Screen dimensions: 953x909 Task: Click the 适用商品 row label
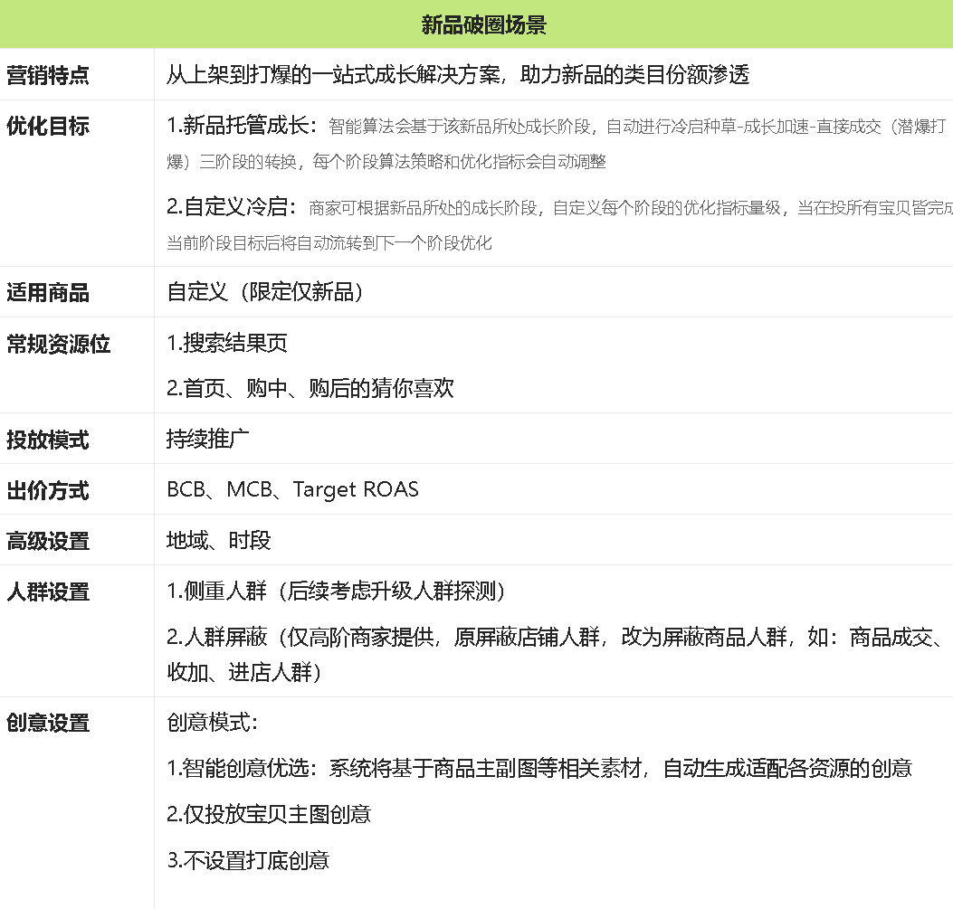click(47, 293)
